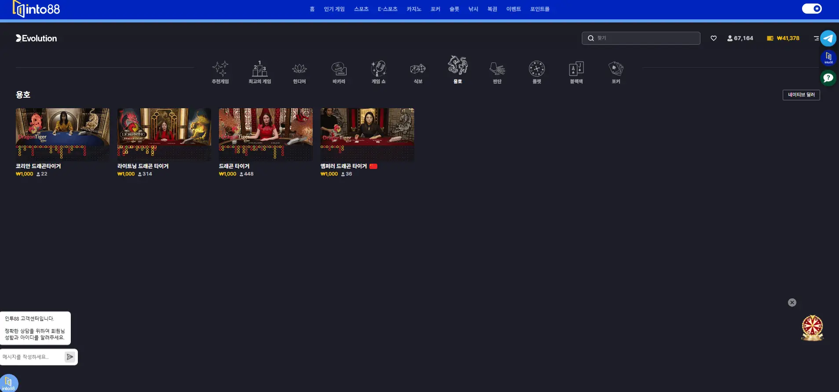Open the Telegram contact icon

(828, 38)
